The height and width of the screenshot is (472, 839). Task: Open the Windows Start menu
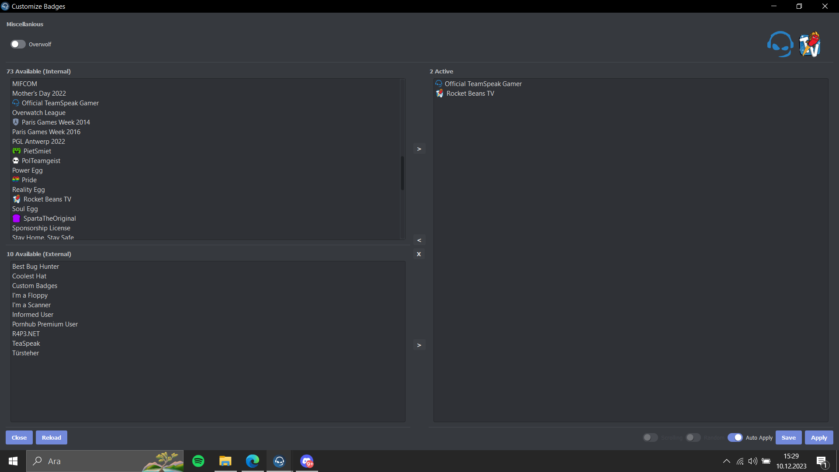tap(13, 461)
